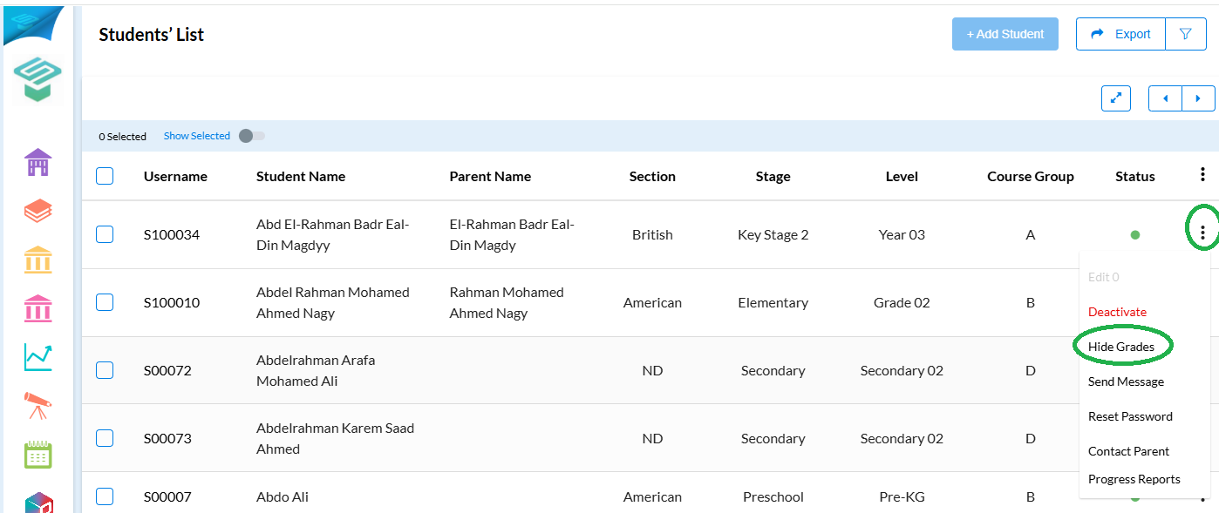Open the green calendar sidebar icon
1219x513 pixels.
click(37, 455)
